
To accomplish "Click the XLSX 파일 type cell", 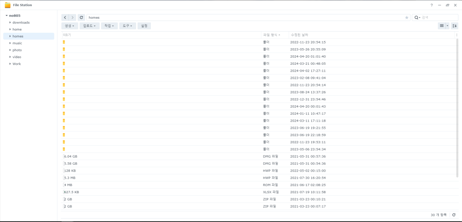I will pos(271,192).
